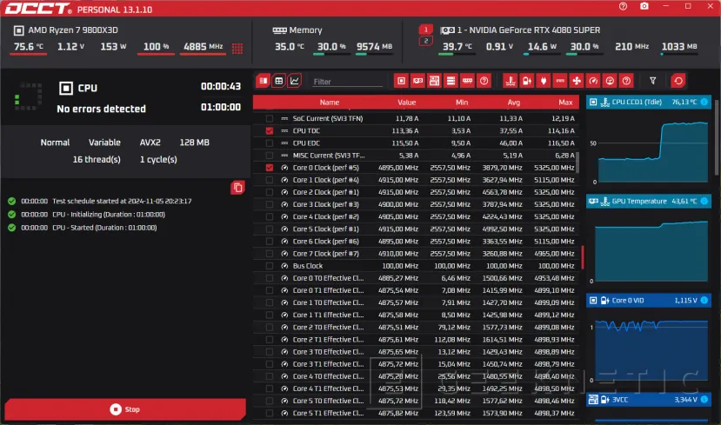Tick the Core 7 Clock checkbox
The width and height of the screenshot is (721, 425).
coord(270,254)
